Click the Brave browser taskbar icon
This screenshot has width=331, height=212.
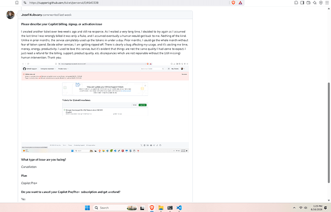[152, 208]
